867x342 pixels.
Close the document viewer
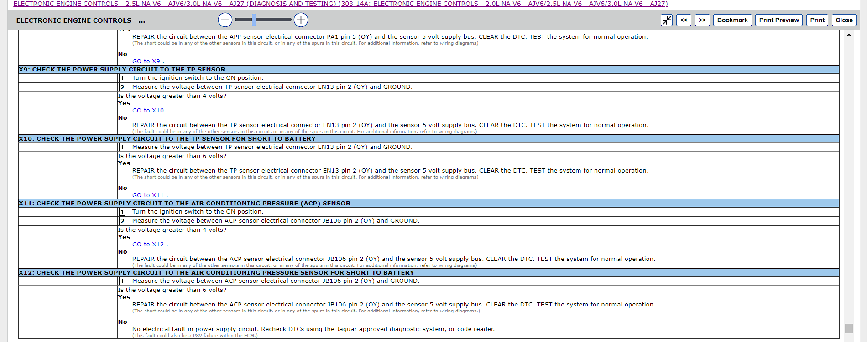coord(844,20)
